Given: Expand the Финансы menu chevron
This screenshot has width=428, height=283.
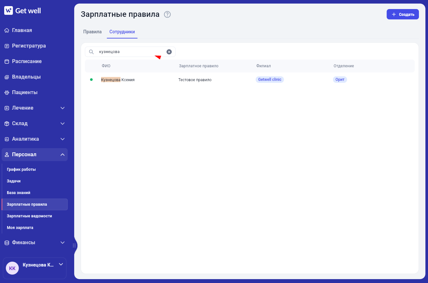Looking at the screenshot, I should [63, 243].
